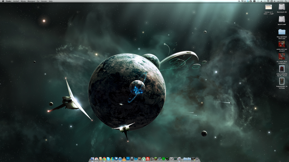
Task: Open VLC media player in Dock
Action: (124, 159)
